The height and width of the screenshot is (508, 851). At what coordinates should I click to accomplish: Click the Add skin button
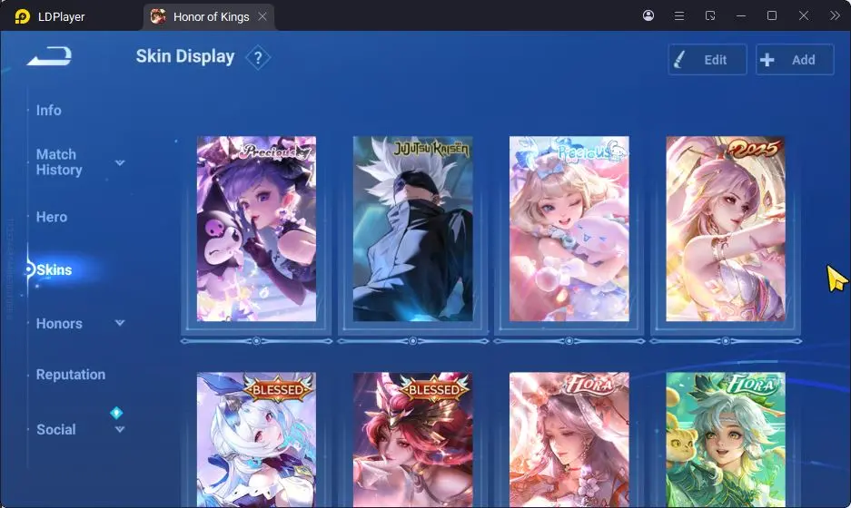click(x=795, y=60)
